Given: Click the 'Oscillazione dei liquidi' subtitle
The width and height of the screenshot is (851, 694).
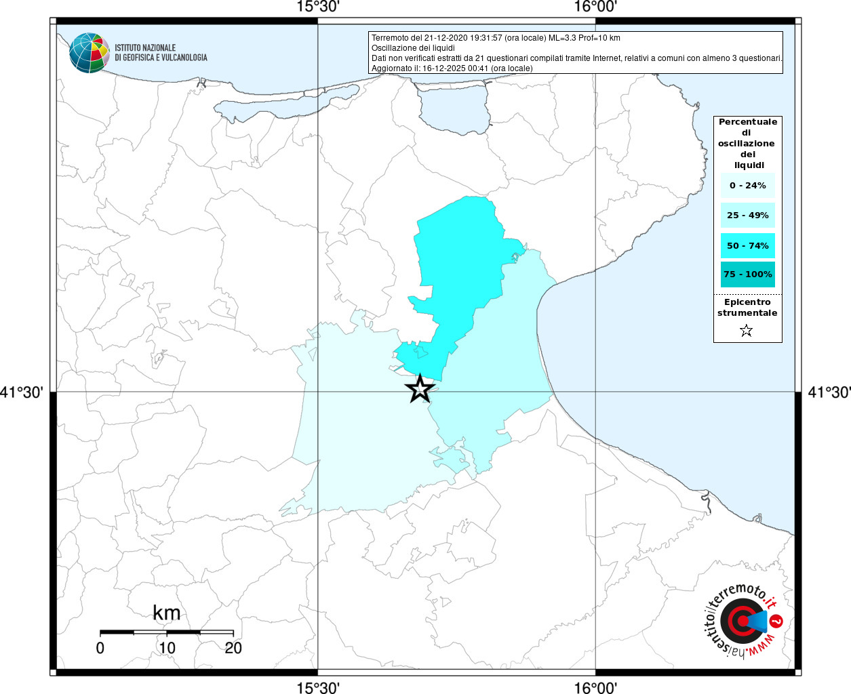Looking at the screenshot, I should point(413,48).
